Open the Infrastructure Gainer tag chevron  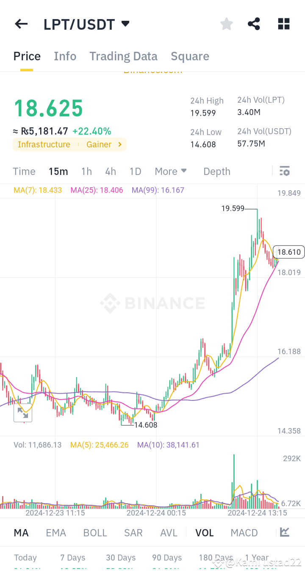(x=119, y=144)
